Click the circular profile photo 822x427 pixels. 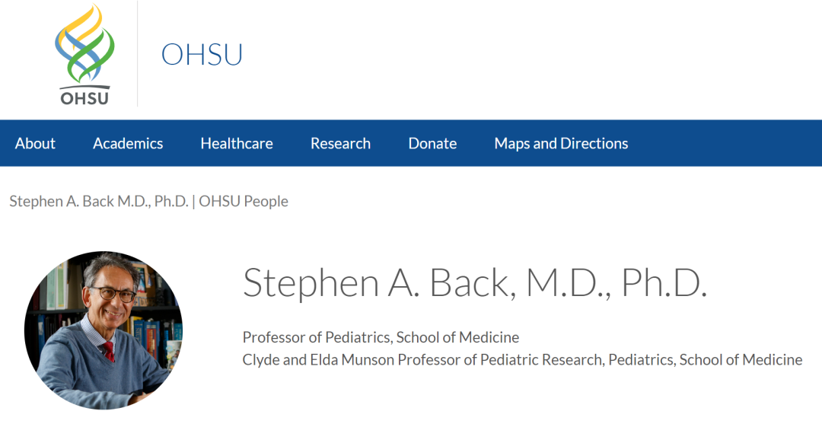[x=104, y=330]
